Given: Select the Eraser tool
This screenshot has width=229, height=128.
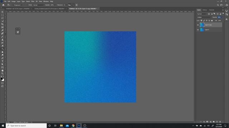Looking at the screenshot, I should point(3,46).
